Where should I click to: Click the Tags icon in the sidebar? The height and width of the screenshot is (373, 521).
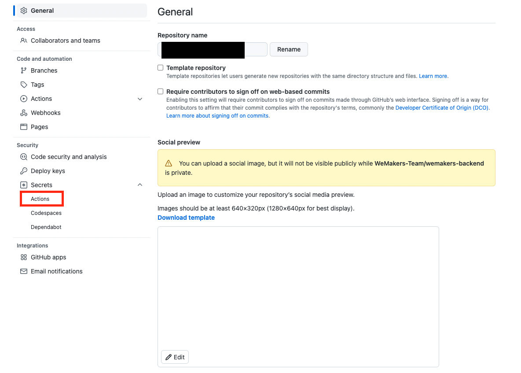(x=24, y=84)
